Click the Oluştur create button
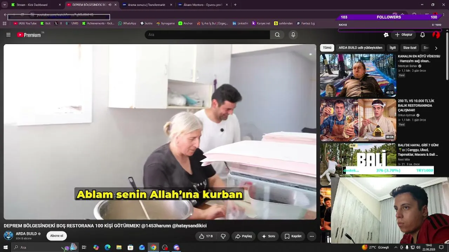The image size is (449, 252). [x=403, y=35]
